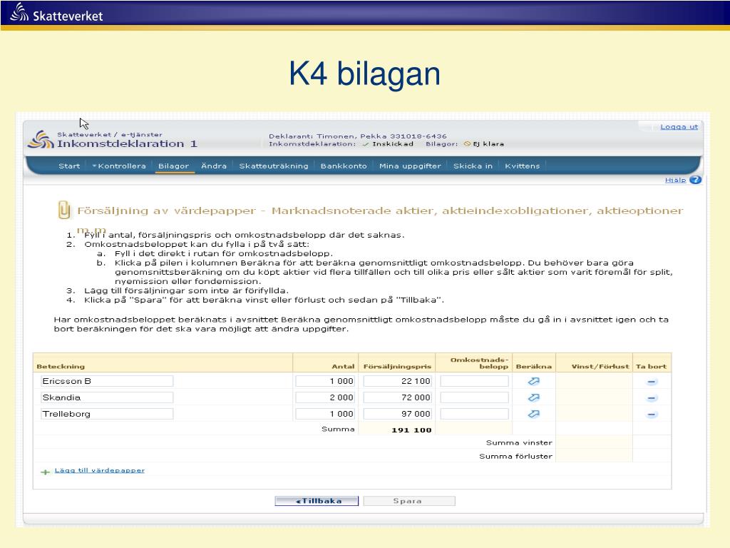Click the green plus icon to add security
This screenshot has height=548, width=730.
tap(45, 472)
